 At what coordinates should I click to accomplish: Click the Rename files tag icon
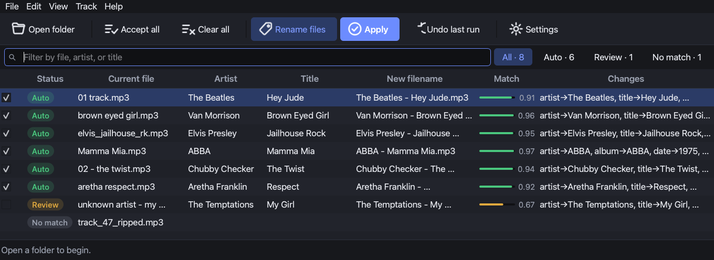pyautogui.click(x=266, y=29)
